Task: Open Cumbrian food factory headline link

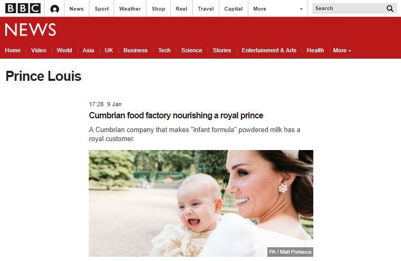Action: (x=176, y=116)
